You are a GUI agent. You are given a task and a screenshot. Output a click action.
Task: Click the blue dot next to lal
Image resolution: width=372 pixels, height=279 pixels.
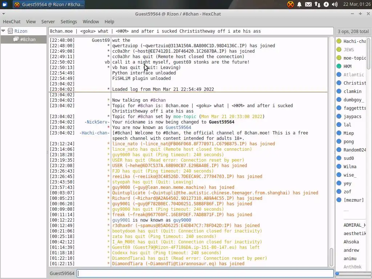[x=339, y=125]
